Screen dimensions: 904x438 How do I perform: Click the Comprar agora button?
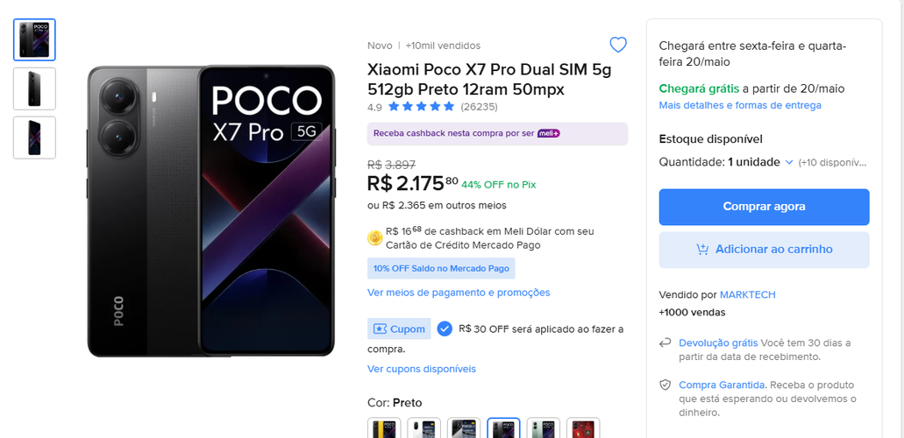coord(764,207)
